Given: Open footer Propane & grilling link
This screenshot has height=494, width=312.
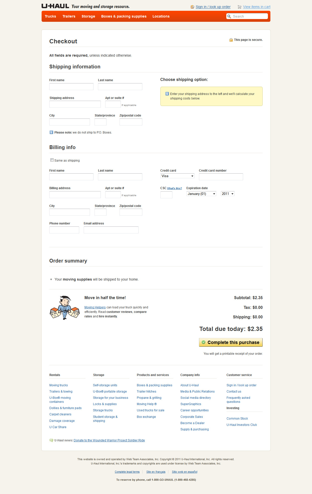Looking at the screenshot, I should click(x=149, y=398).
